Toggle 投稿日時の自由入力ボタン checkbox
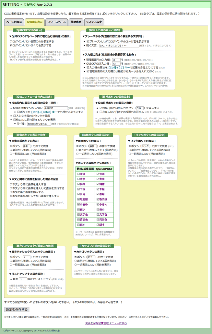 [x=101, y=108]
